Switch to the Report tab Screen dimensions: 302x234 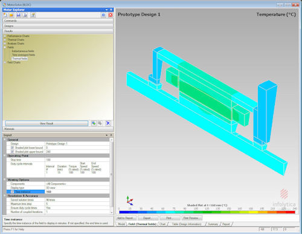[x=226, y=224]
